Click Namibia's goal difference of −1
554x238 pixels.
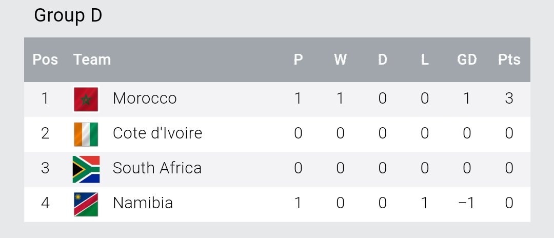tap(466, 203)
